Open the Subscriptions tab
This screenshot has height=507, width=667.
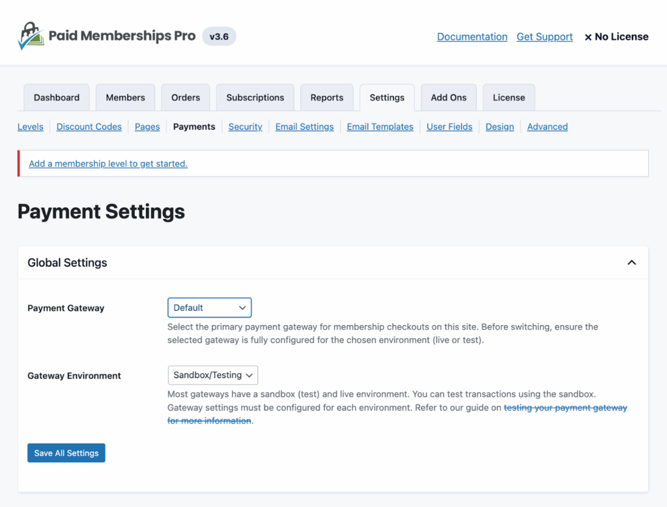point(255,97)
